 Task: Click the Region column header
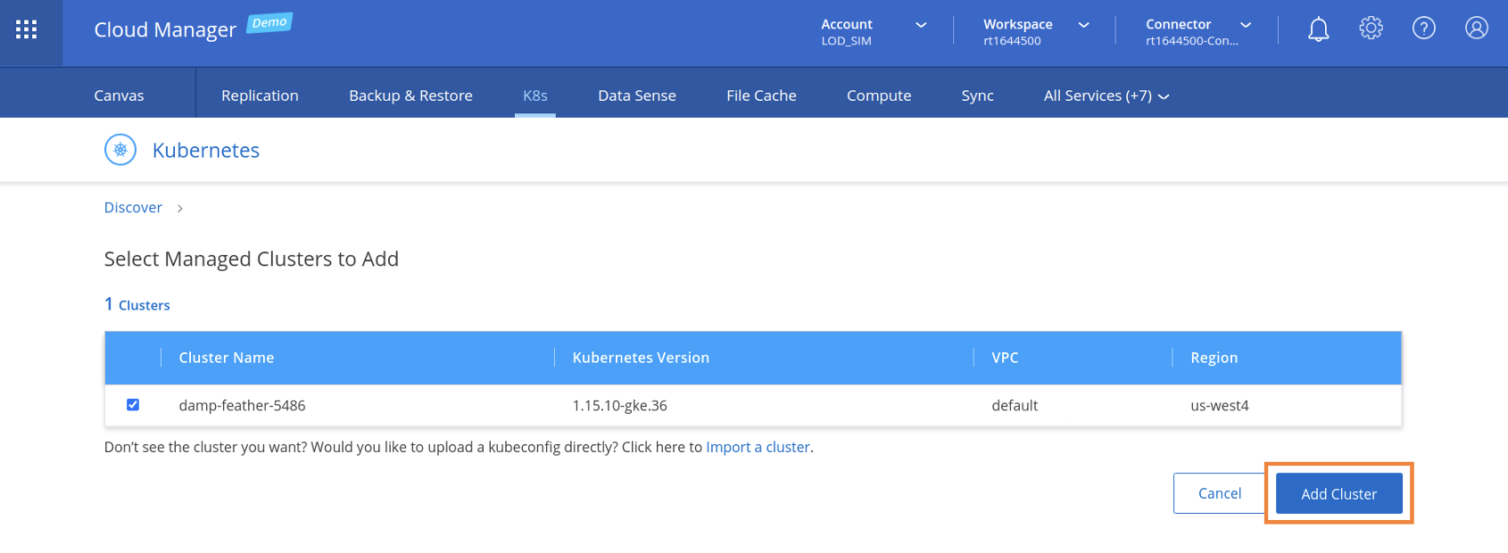(1214, 358)
